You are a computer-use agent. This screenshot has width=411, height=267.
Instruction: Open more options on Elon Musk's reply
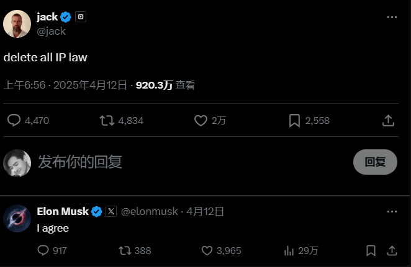(x=392, y=211)
